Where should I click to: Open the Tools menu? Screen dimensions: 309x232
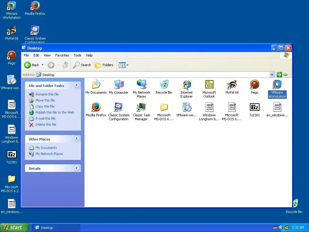[x=78, y=55]
